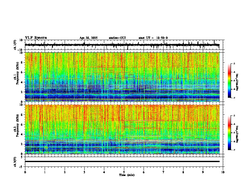The image size is (251, 193).
Task: Click the ch.2 spectrogram color scale bar
Action: coord(229,133)
